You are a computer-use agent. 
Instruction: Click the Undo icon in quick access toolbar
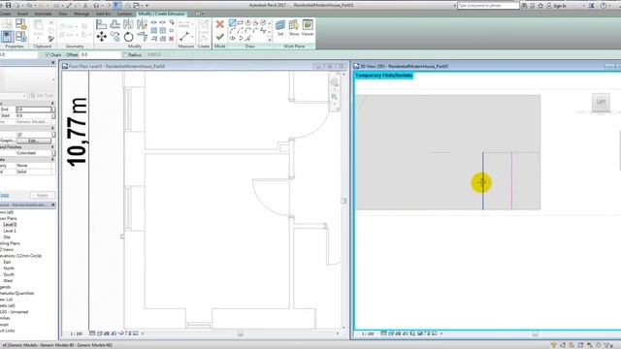pyautogui.click(x=29, y=6)
